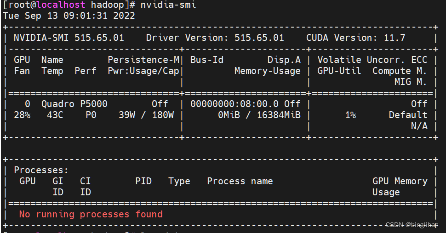This screenshot has height=233, width=446.
Task: Click the P0 performance state value
Action: click(x=91, y=115)
